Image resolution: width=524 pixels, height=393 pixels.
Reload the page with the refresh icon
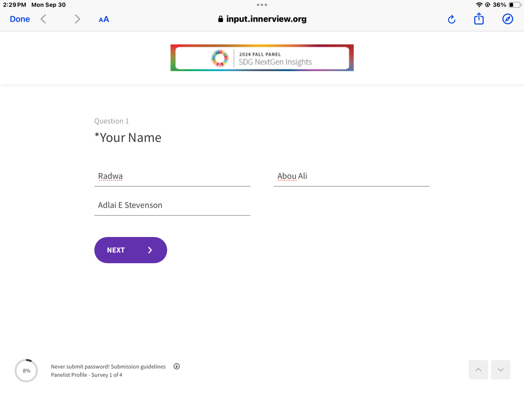(x=452, y=19)
